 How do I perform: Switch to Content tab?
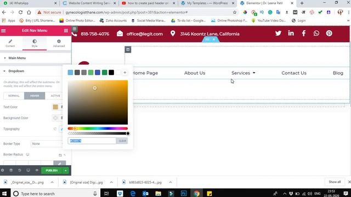pos(10,43)
